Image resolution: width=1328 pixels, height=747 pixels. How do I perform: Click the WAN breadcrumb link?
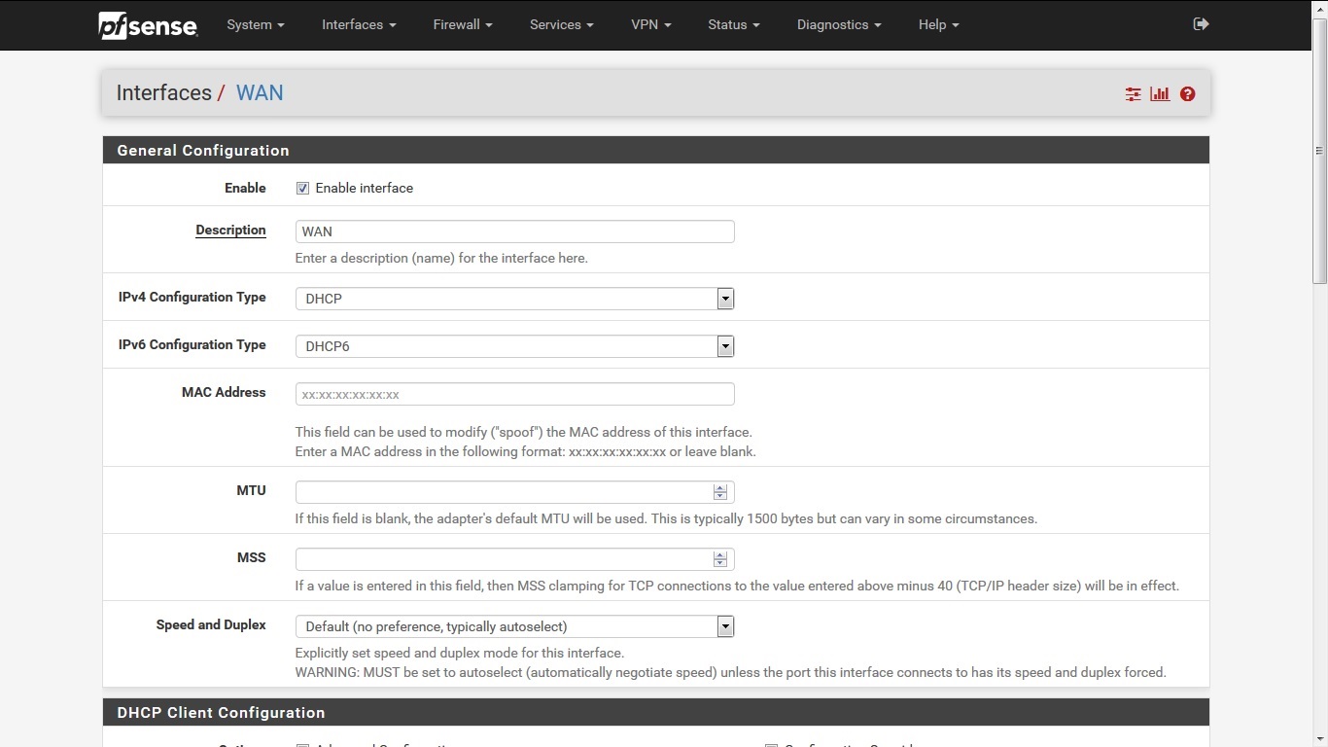coord(259,92)
